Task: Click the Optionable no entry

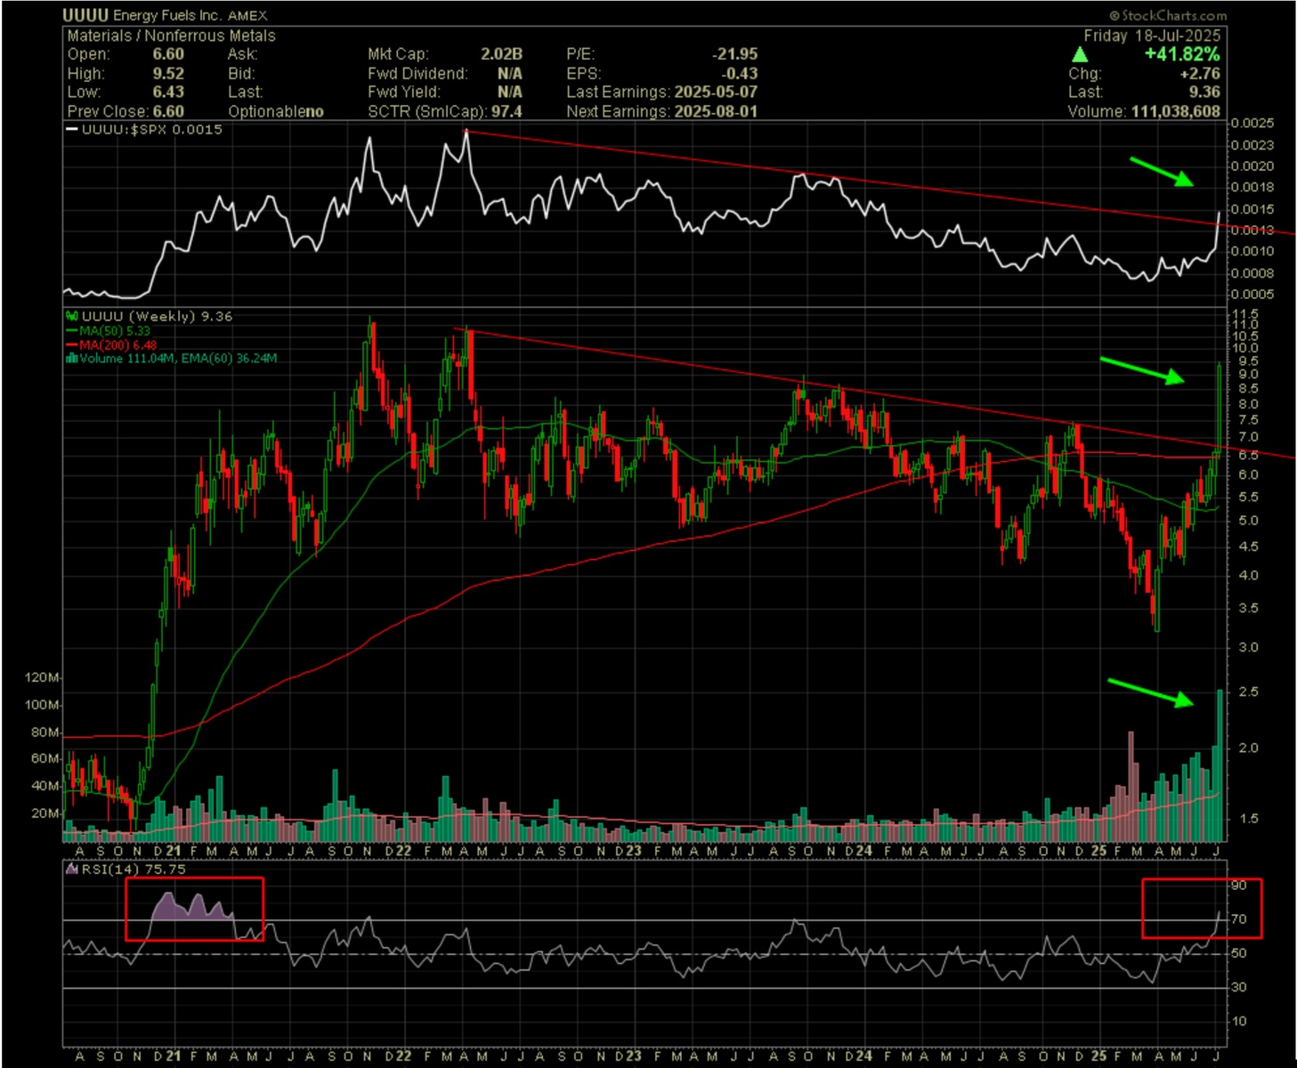Action: (x=276, y=112)
